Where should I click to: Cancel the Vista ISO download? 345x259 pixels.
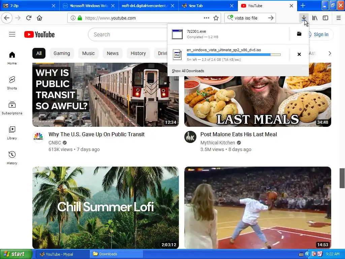tap(299, 54)
